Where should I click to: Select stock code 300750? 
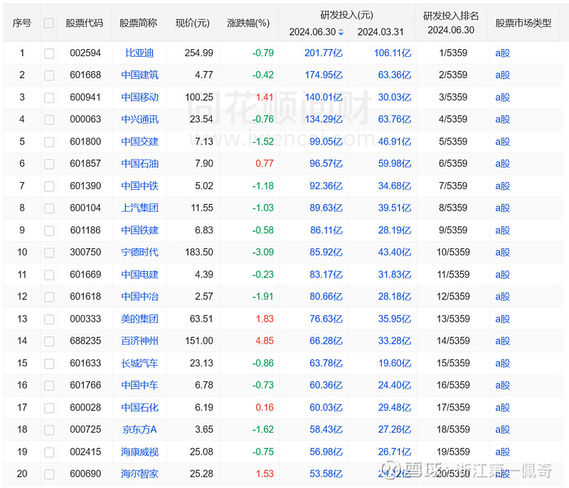pyautogui.click(x=85, y=252)
